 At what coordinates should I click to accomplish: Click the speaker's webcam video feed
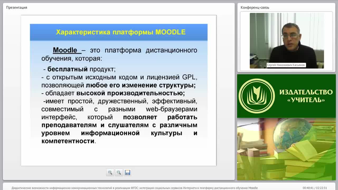click(287, 41)
